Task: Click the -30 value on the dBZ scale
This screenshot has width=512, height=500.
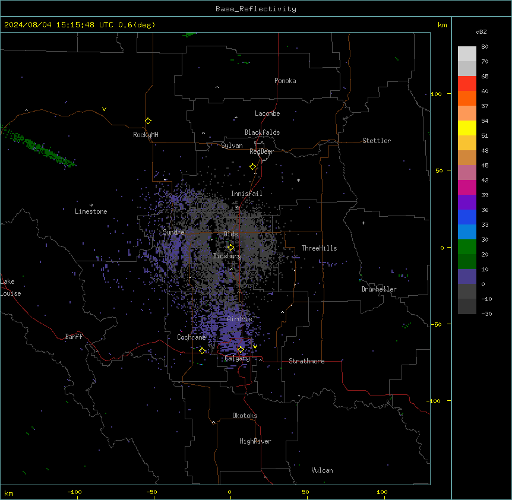Action: pyautogui.click(x=486, y=314)
